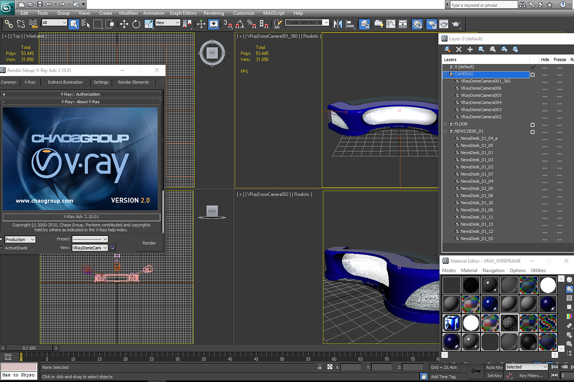This screenshot has width=574, height=382.
Task: Click Create New Layer icon in Layer dialog
Action: point(448,49)
